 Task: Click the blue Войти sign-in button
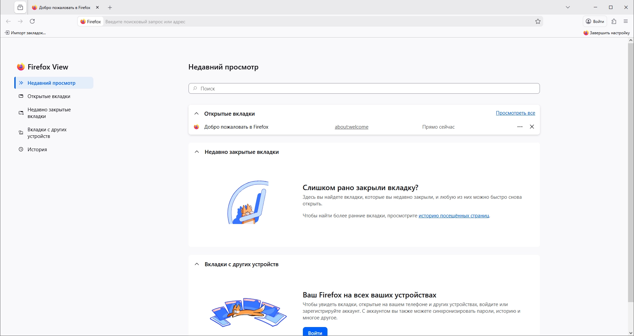point(315,332)
